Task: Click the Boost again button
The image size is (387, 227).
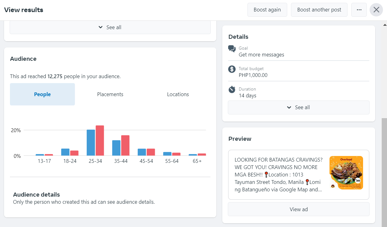Action: click(267, 10)
